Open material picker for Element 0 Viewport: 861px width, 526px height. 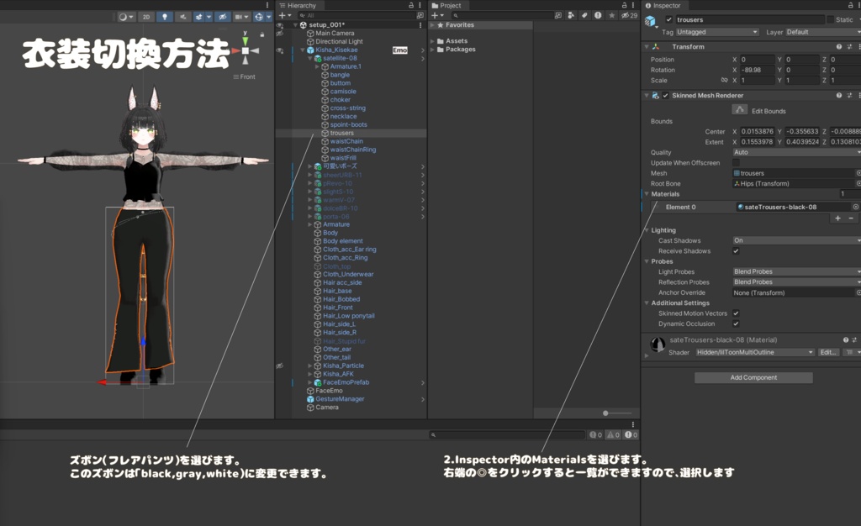(x=855, y=207)
